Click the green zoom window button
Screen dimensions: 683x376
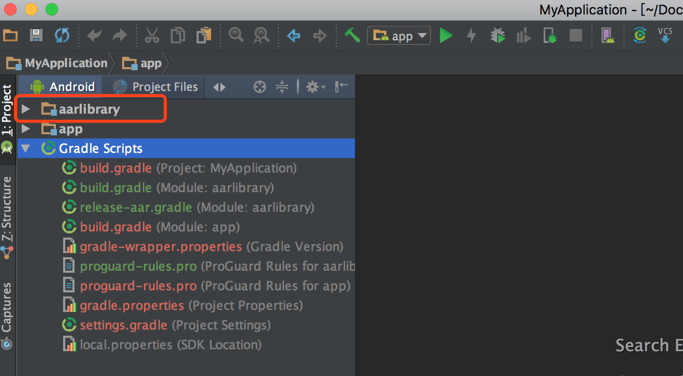[52, 9]
